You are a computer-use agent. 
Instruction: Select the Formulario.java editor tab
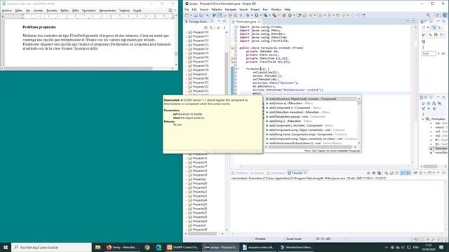[x=246, y=22]
